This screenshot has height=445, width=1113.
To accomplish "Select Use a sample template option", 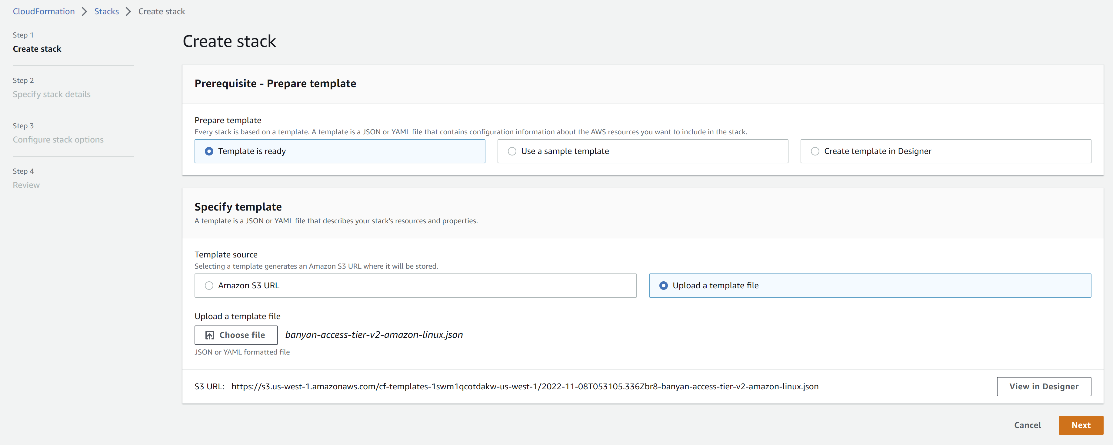I will 512,151.
